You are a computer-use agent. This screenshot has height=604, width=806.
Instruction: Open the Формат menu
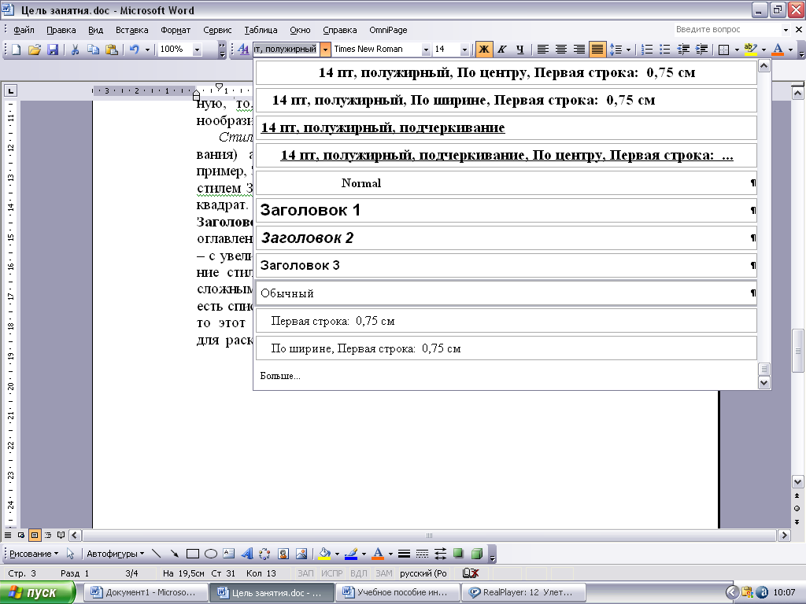point(176,30)
